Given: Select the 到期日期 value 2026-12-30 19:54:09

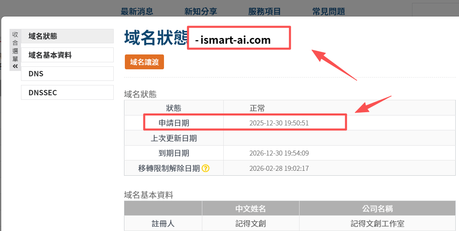Looking at the screenshot, I should [x=279, y=153].
